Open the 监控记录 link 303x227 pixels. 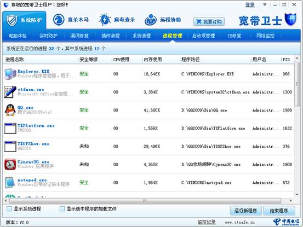click(x=207, y=222)
